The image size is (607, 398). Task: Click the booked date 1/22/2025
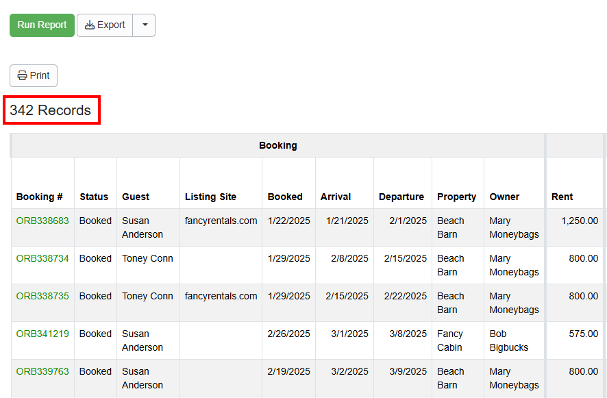coord(289,221)
